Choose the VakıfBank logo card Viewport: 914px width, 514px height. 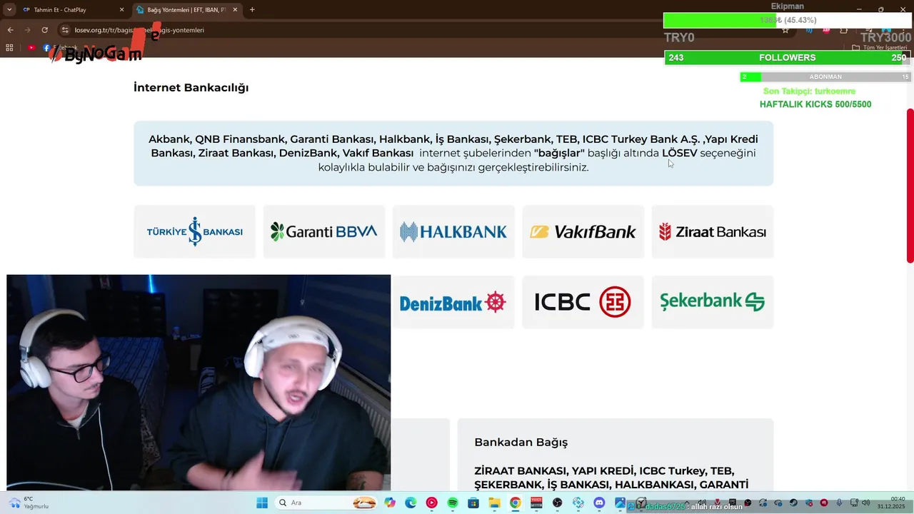click(583, 231)
